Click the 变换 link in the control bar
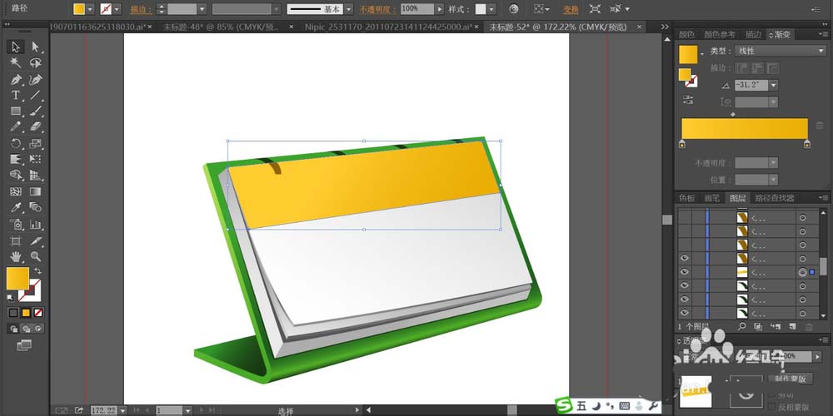Viewport: 833px width, 416px height. click(x=571, y=9)
